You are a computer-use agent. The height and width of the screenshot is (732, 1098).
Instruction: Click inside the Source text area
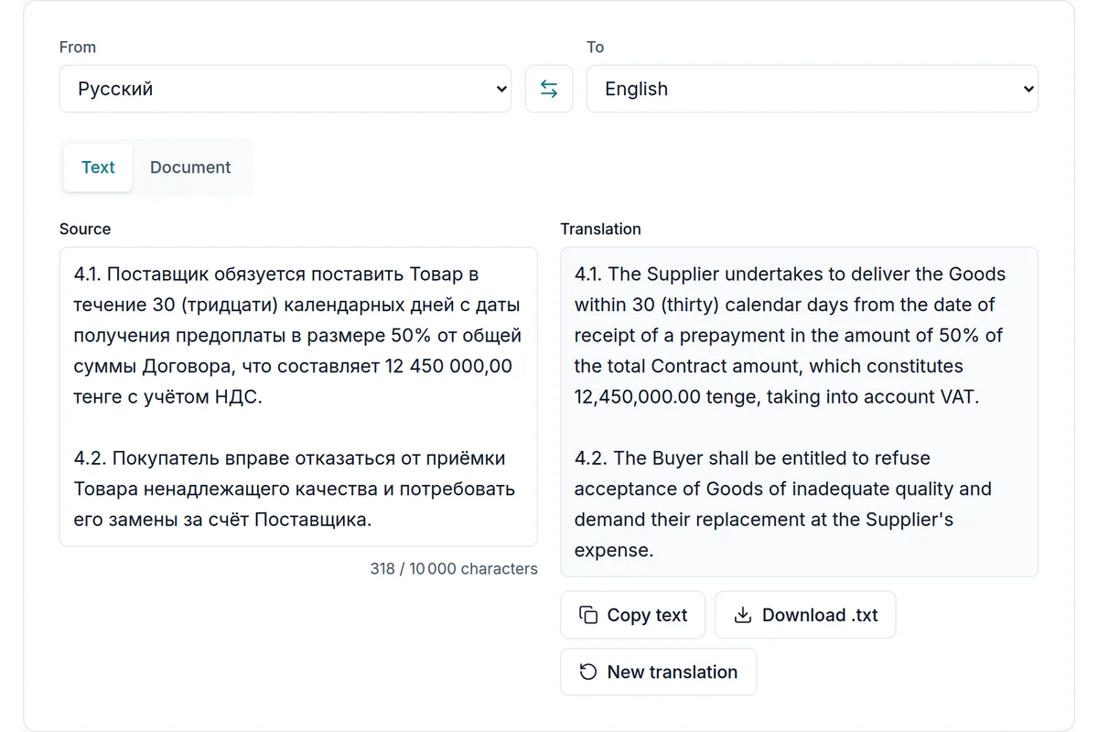coord(298,396)
